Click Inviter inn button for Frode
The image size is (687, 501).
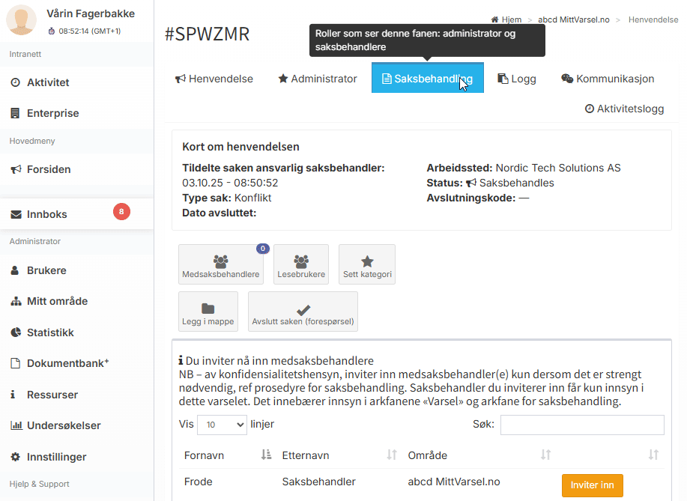tap(592, 485)
